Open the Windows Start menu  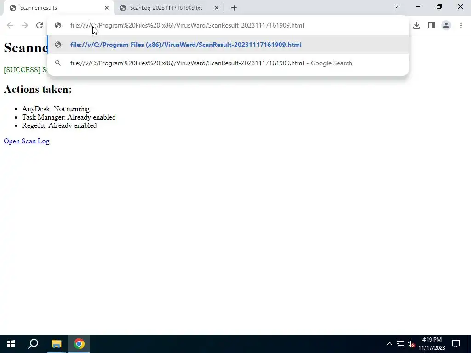tap(11, 344)
